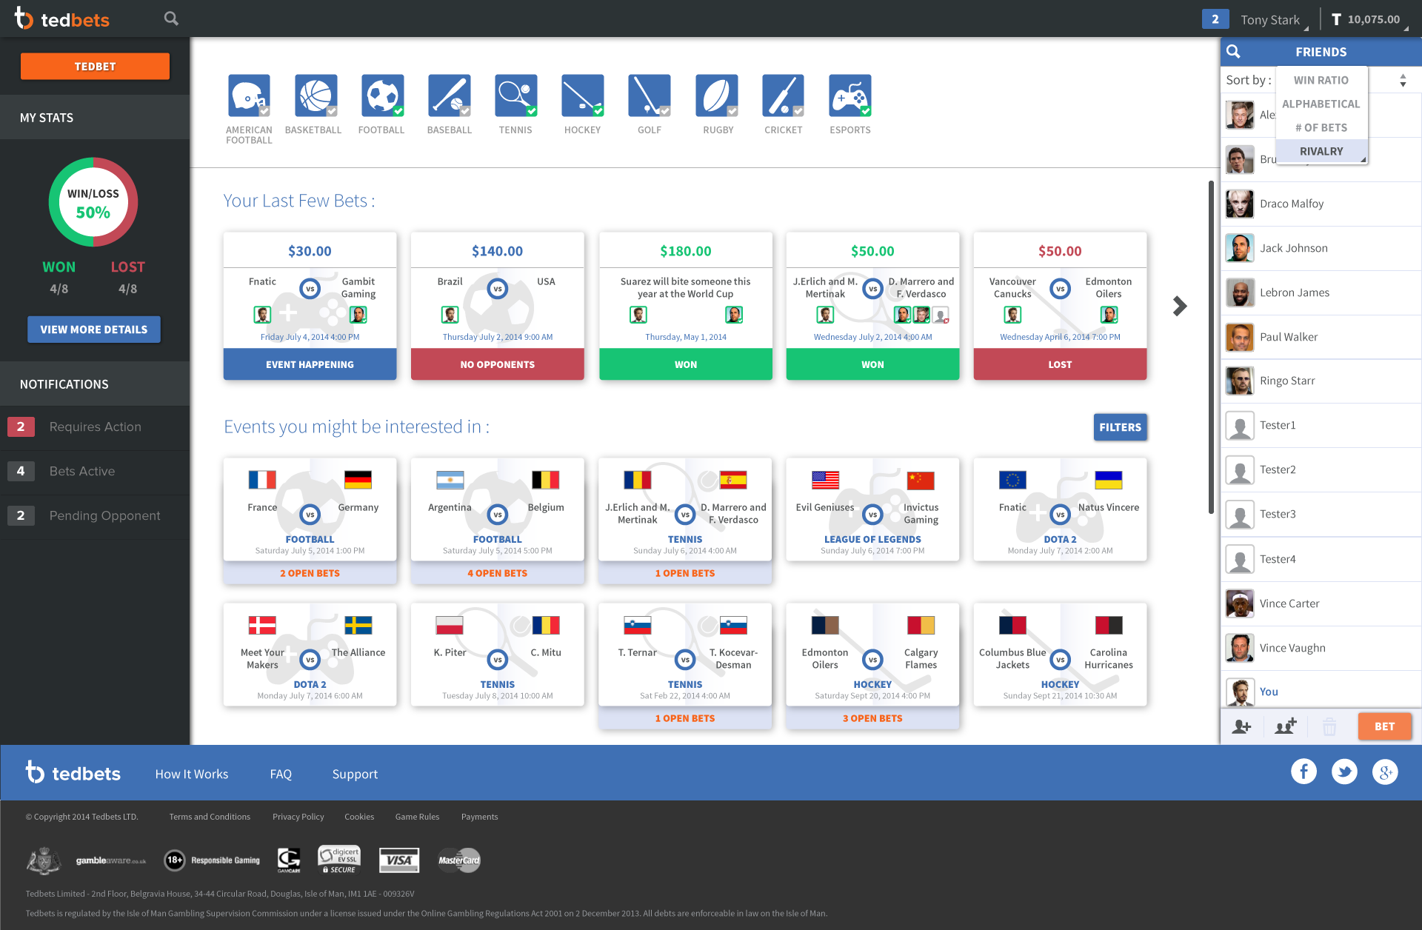
Task: Share via the Twitter icon in the footer
Action: click(1344, 772)
